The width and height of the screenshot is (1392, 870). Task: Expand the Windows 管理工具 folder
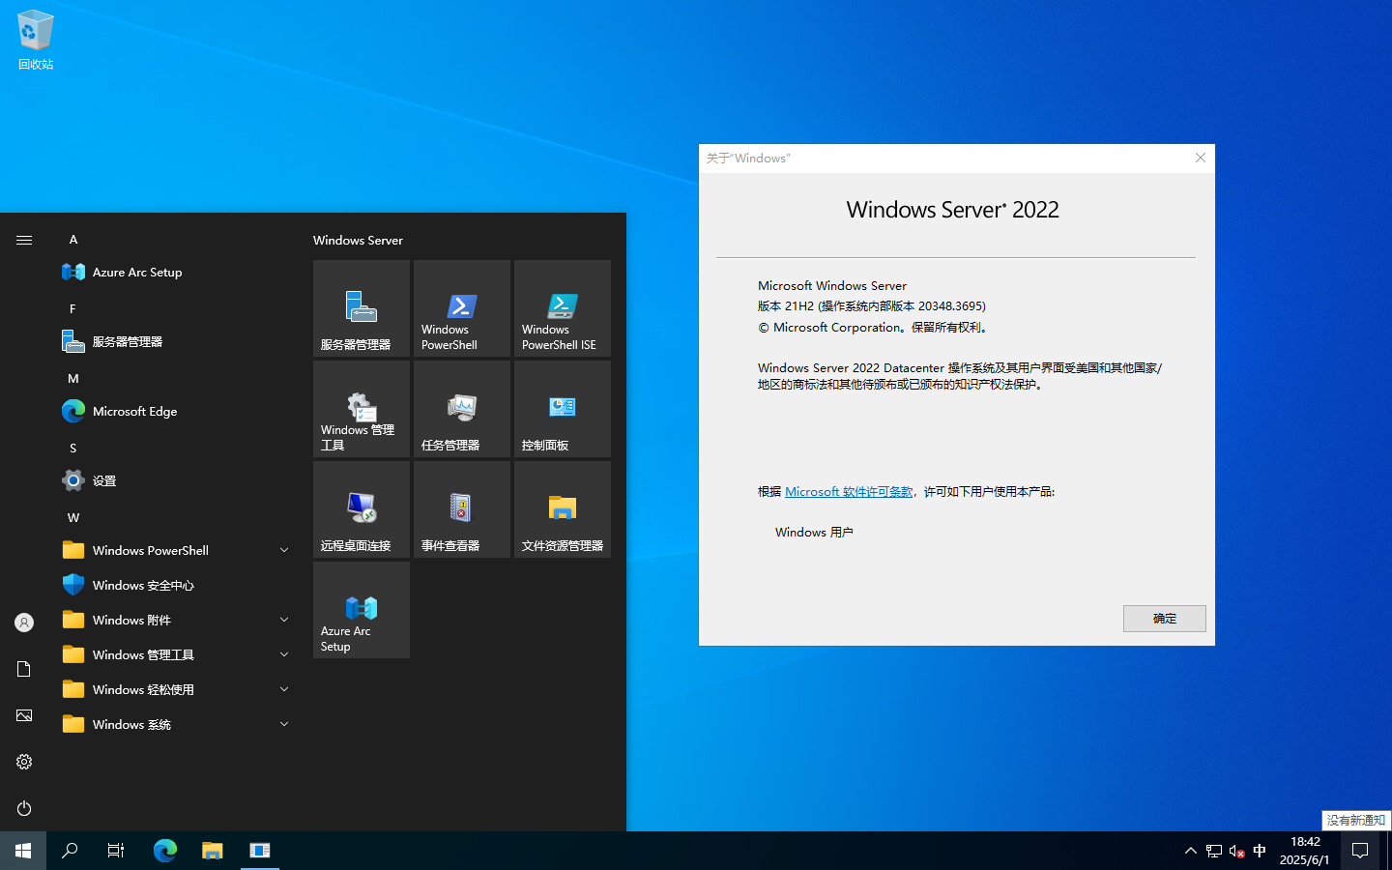(283, 654)
